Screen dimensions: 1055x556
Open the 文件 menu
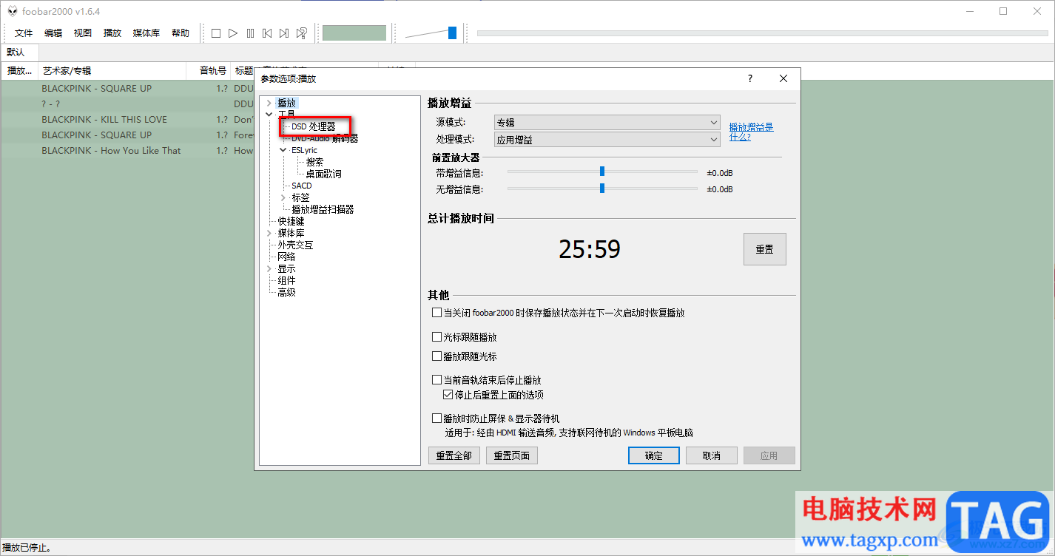[x=24, y=33]
